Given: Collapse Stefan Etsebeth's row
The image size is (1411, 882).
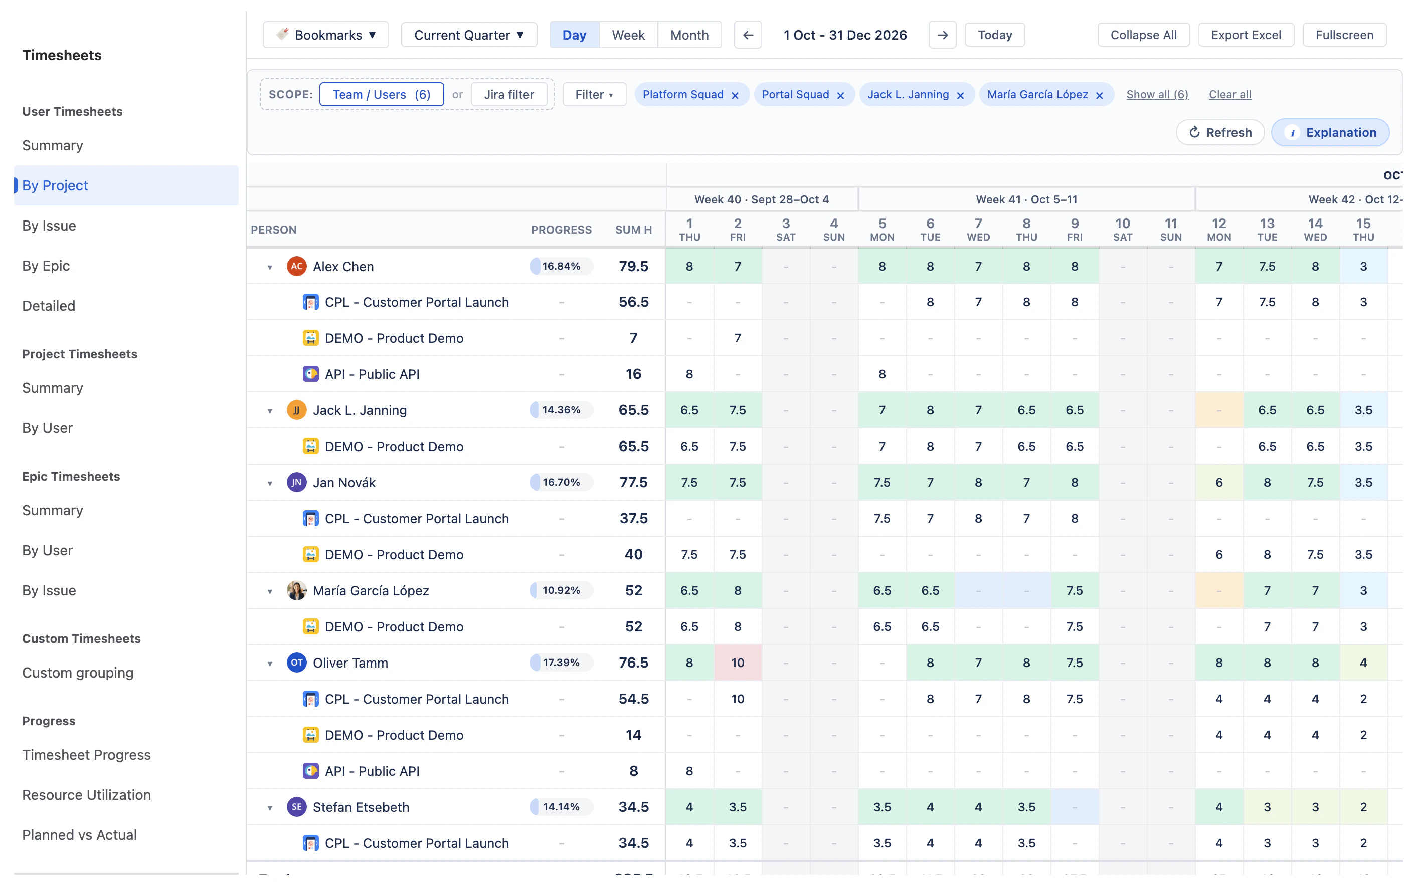Looking at the screenshot, I should tap(270, 808).
